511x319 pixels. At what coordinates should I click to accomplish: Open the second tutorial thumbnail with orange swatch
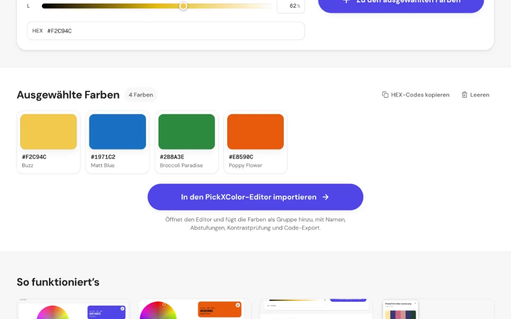coord(195,309)
